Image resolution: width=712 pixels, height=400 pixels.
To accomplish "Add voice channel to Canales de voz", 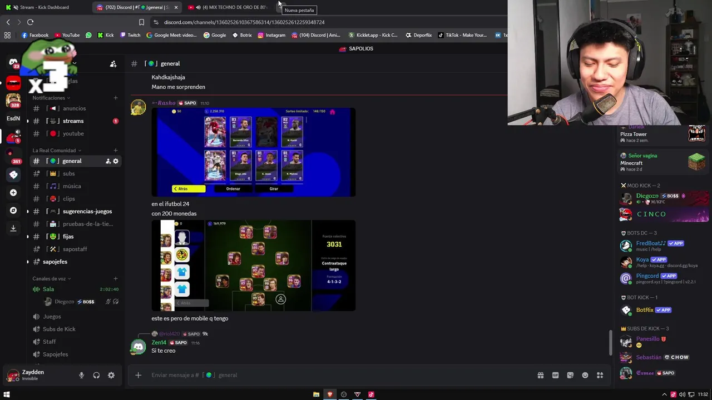I will [116, 278].
